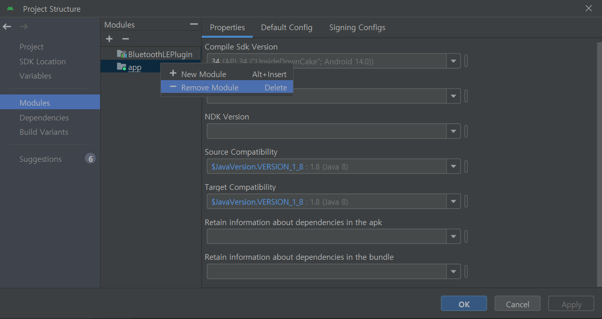The width and height of the screenshot is (602, 319).
Task: Open the bundle dependencies info dropdown arrow
Action: (453, 272)
